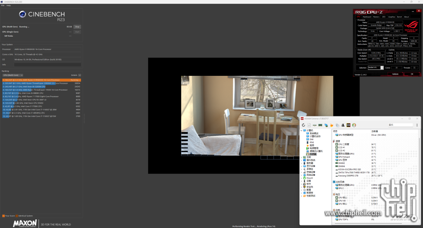Screen dimensions: 423x228
Task: Click the user silhouette icon in AIDA64 toolbar
Action: tap(343, 125)
